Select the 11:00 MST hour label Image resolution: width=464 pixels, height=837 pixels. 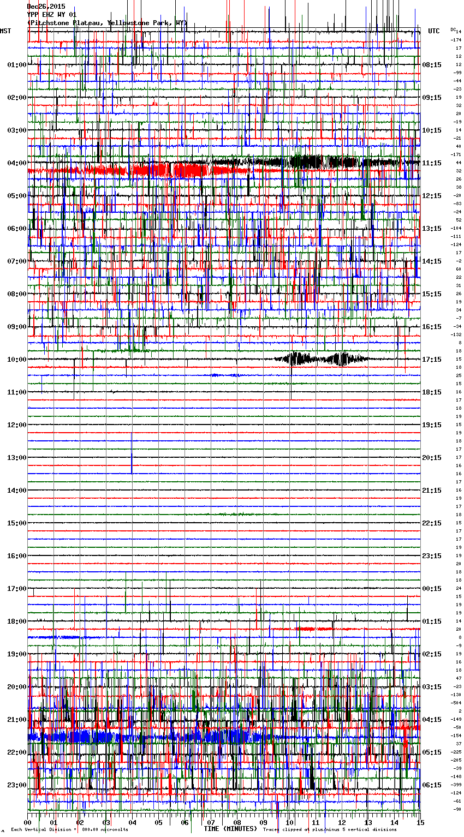pos(17,392)
